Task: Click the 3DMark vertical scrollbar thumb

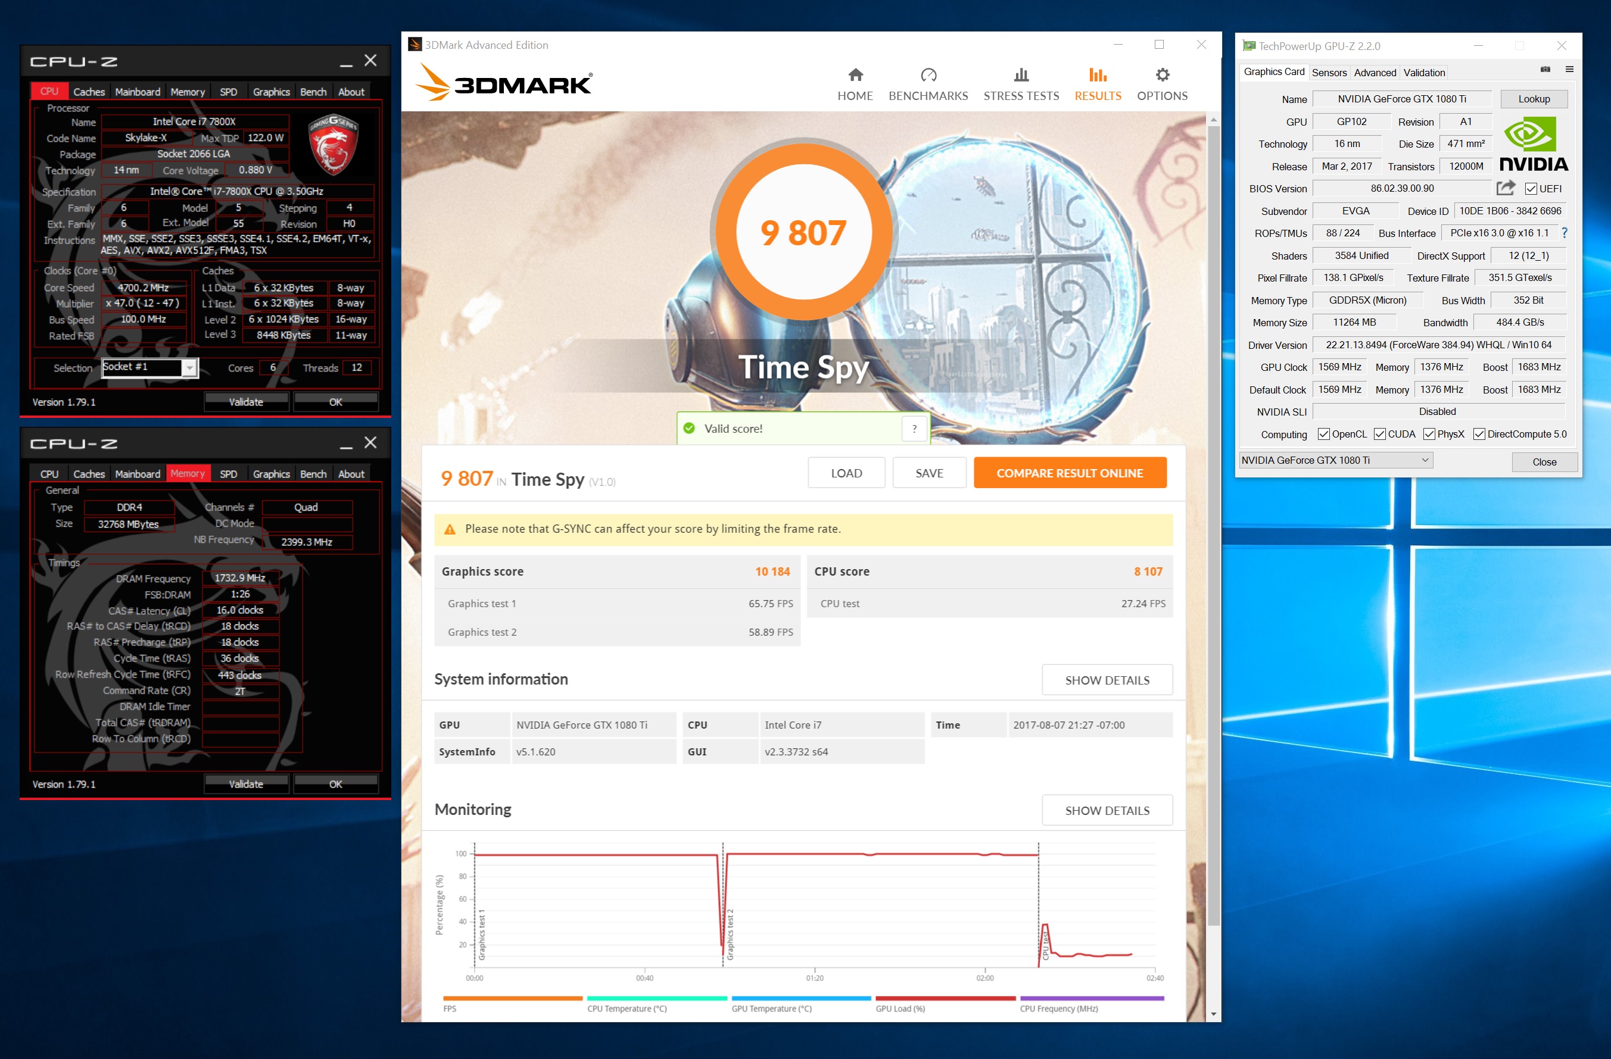Action: [x=1213, y=524]
